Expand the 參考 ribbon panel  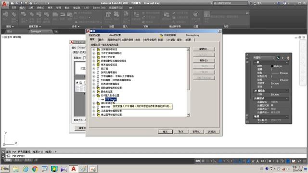click(x=76, y=26)
